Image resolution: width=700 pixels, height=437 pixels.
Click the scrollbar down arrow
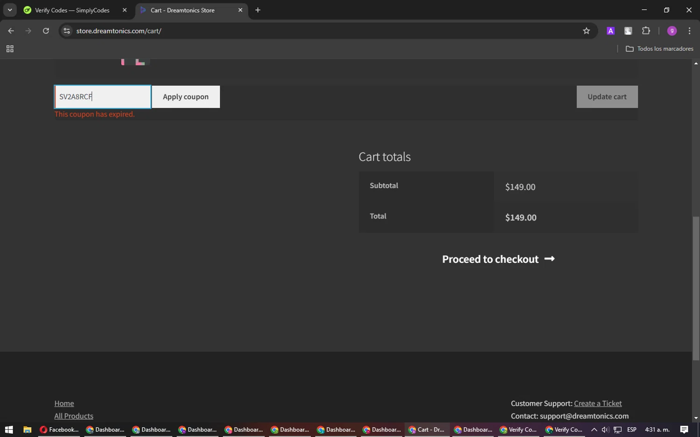coord(696,418)
